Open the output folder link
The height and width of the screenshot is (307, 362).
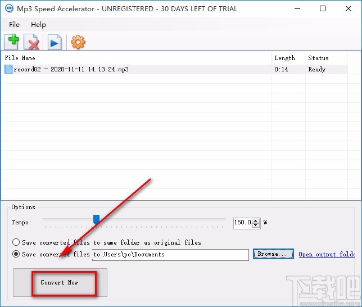click(327, 254)
